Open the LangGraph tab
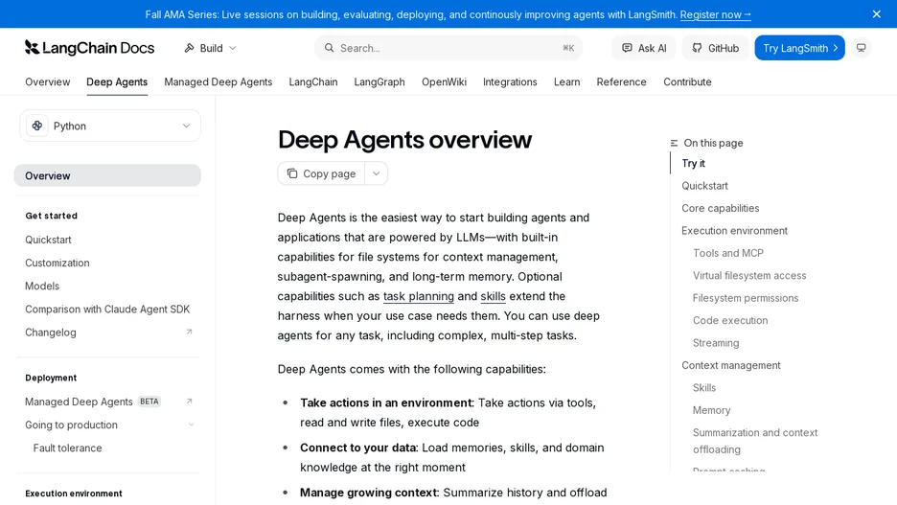The height and width of the screenshot is (505, 897). 379,81
